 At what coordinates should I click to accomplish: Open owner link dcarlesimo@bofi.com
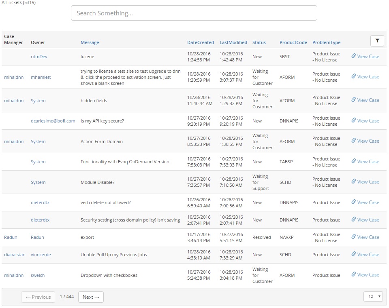tap(53, 121)
